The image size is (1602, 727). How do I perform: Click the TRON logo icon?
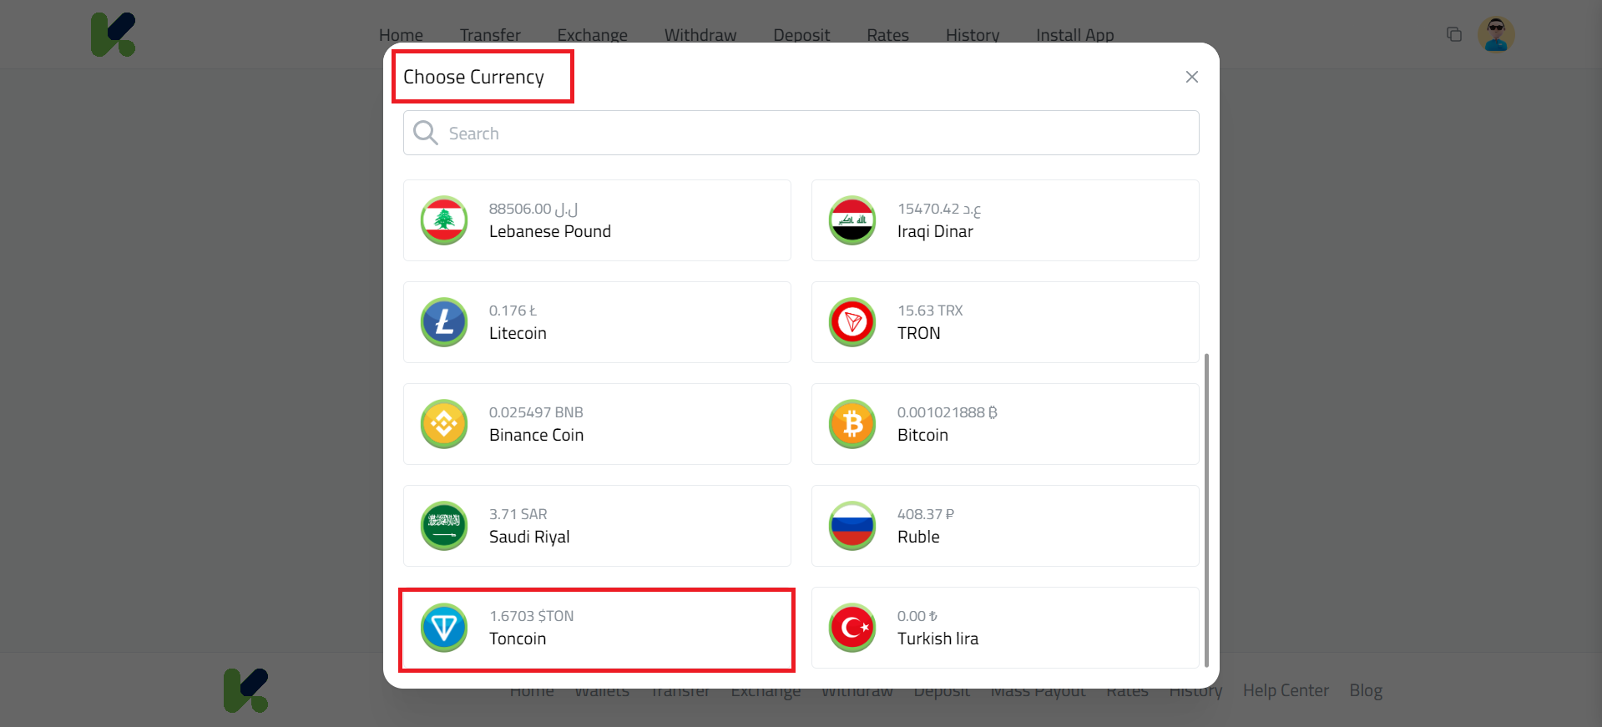[x=852, y=322]
